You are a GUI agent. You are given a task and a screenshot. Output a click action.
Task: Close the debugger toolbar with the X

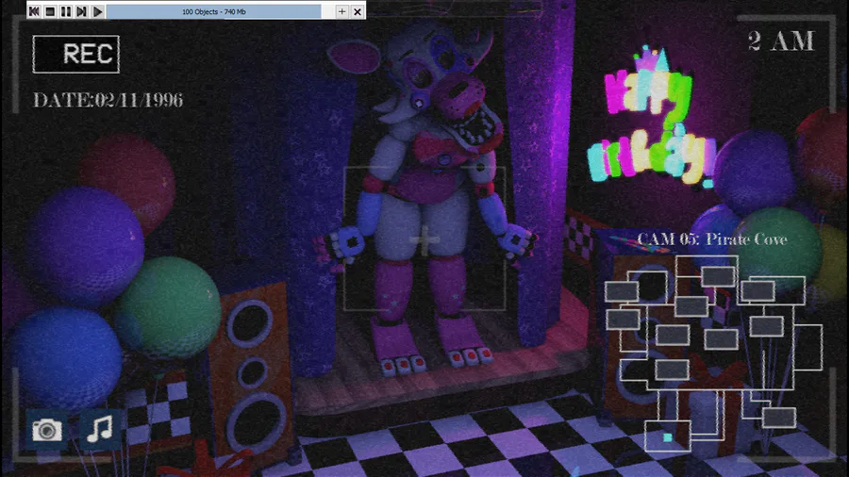pyautogui.click(x=358, y=11)
